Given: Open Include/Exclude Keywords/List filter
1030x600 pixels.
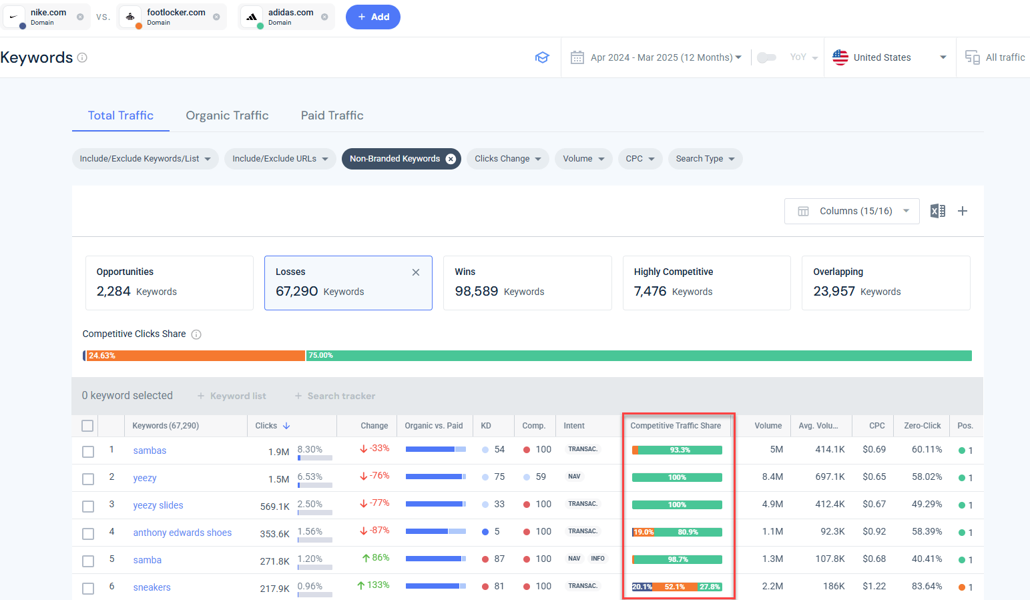Looking at the screenshot, I should pos(146,159).
